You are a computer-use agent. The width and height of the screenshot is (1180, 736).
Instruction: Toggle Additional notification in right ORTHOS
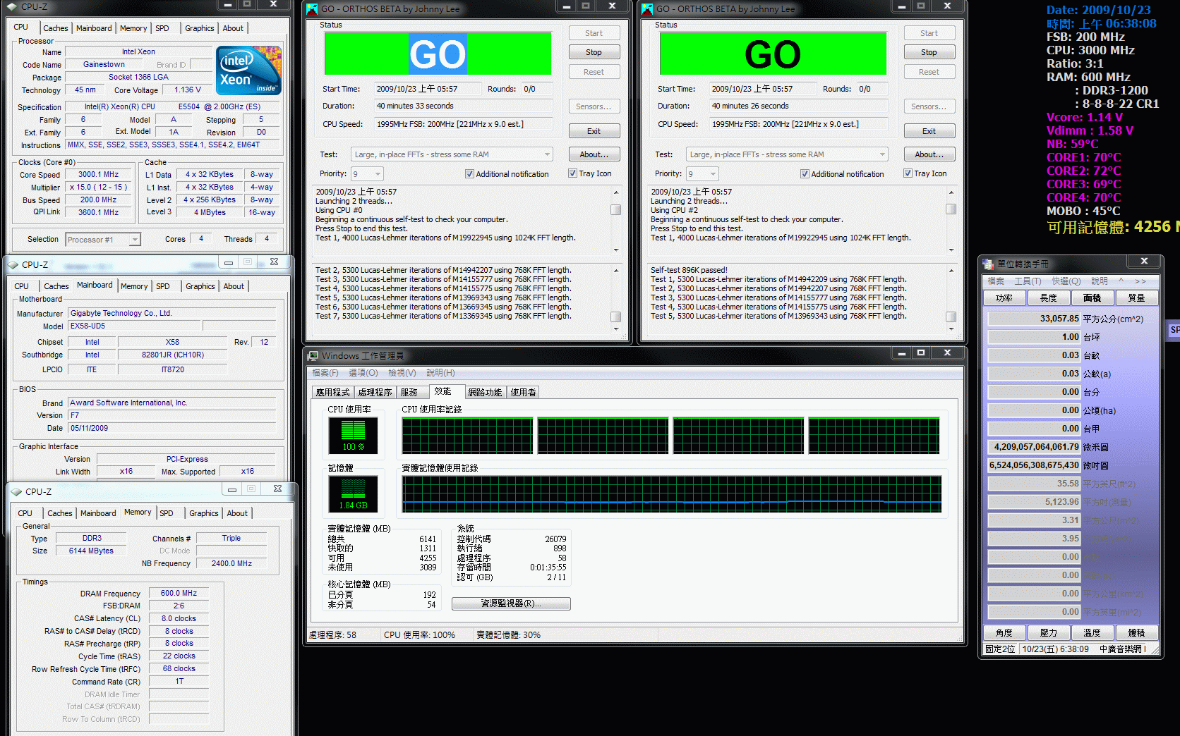click(805, 174)
